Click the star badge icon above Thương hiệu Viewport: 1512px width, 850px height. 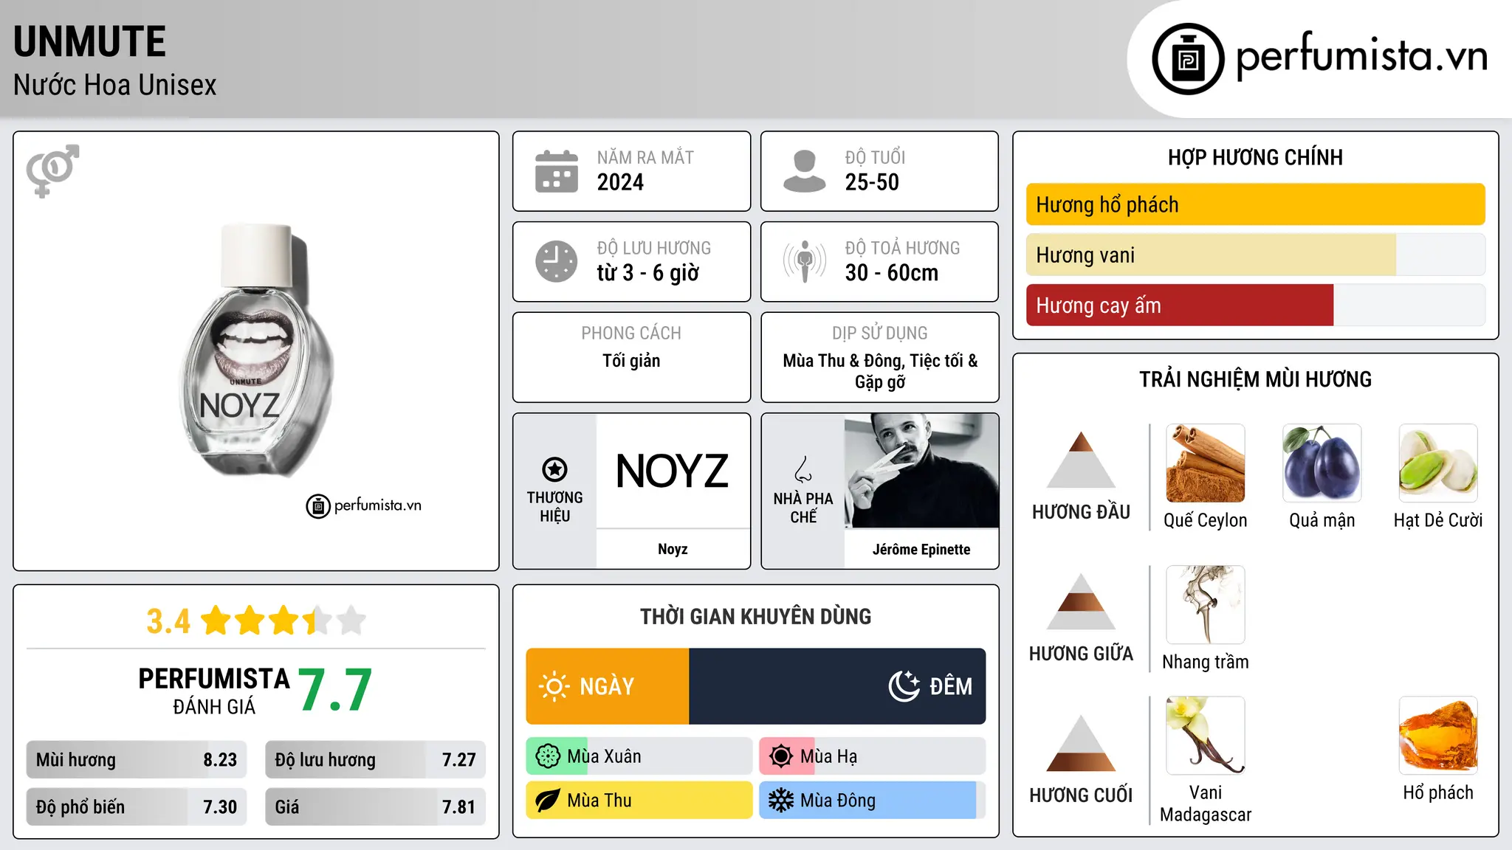point(554,469)
